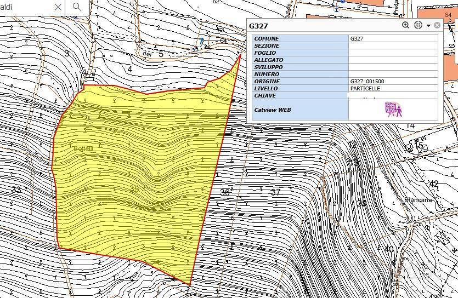The image size is (458, 298).
Task: Click the SEZIONE field label
Action: (267, 46)
